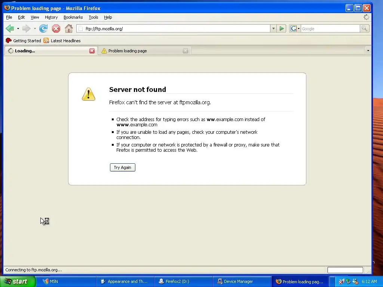
Task: Click the search magnifier icon
Action: pos(364,28)
